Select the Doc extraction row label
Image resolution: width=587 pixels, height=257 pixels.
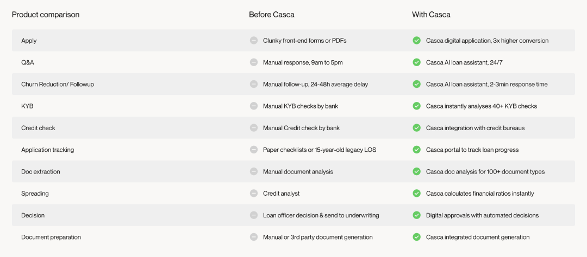pos(40,172)
